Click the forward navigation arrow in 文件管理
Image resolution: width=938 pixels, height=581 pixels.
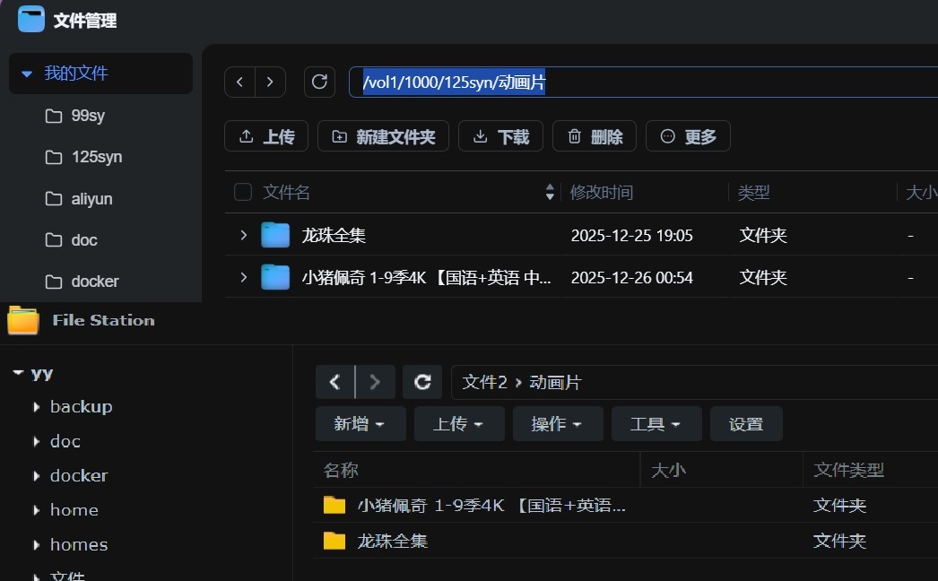pyautogui.click(x=272, y=82)
